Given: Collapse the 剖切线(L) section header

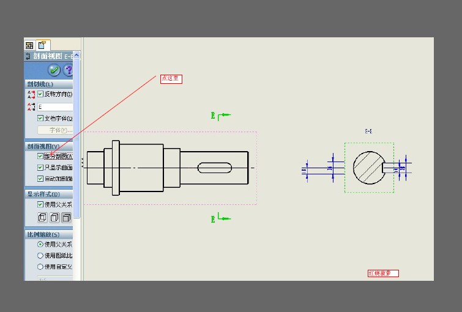Looking at the screenshot, I should point(49,84).
